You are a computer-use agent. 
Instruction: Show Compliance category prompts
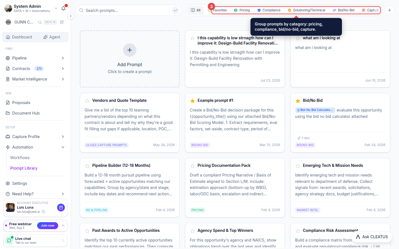tap(269, 10)
